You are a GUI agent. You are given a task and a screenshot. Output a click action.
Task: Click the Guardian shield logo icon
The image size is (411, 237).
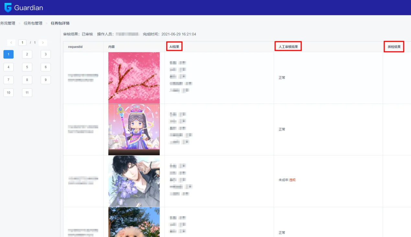(8, 7)
